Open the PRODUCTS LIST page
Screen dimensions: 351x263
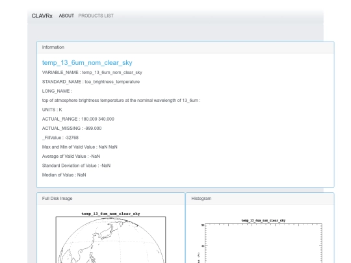96,16
